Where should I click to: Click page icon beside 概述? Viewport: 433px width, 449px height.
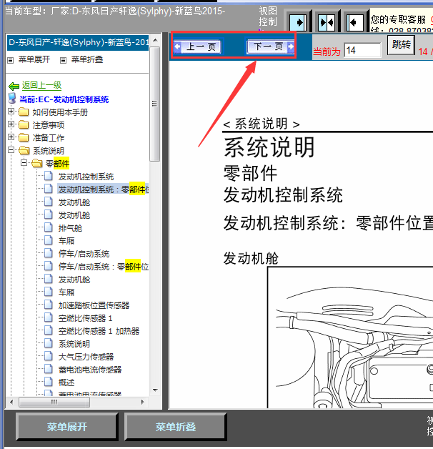49,382
